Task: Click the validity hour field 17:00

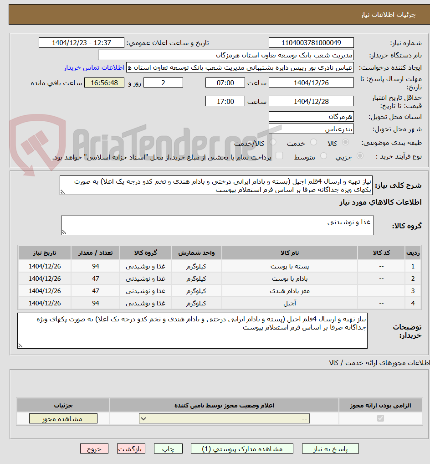Action: (225, 101)
